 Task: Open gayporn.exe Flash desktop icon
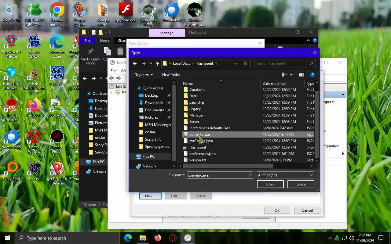126,13
